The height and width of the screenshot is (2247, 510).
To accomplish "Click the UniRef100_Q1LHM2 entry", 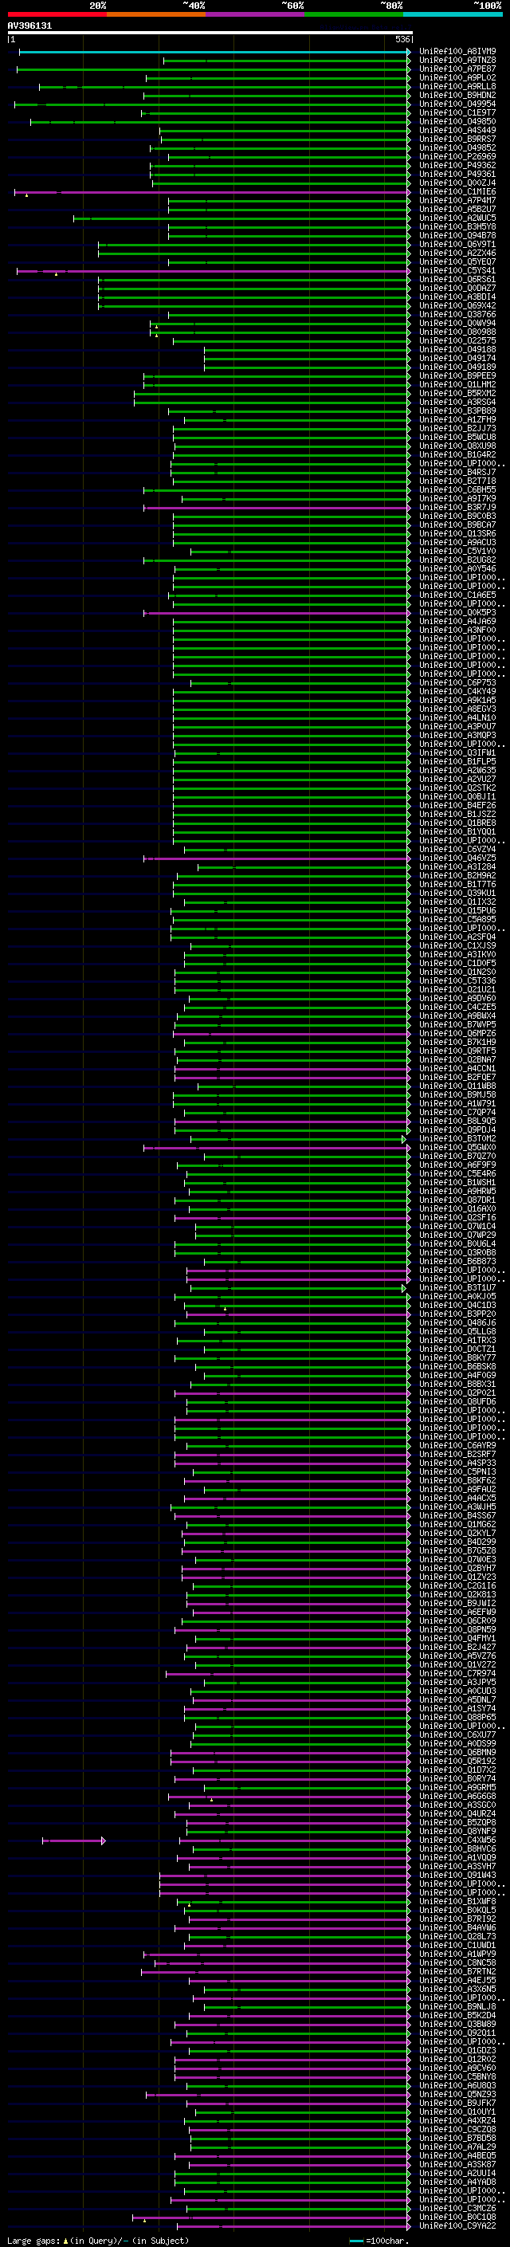I will click(457, 385).
